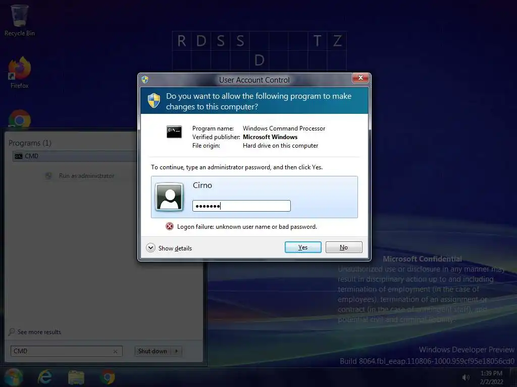Image resolution: width=517 pixels, height=387 pixels.
Task: Click the volume speaker tray icon
Action: pyautogui.click(x=466, y=377)
